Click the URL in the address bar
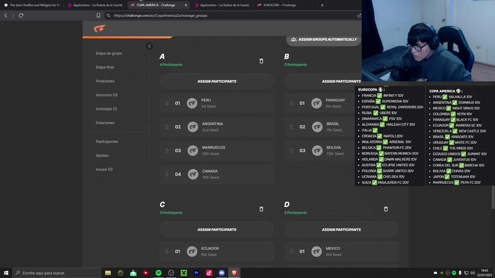This screenshot has width=495, height=278. [x=160, y=15]
